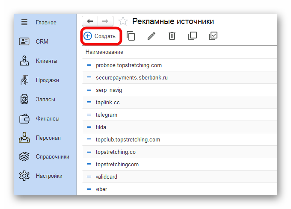Open the CRM section

42,41
